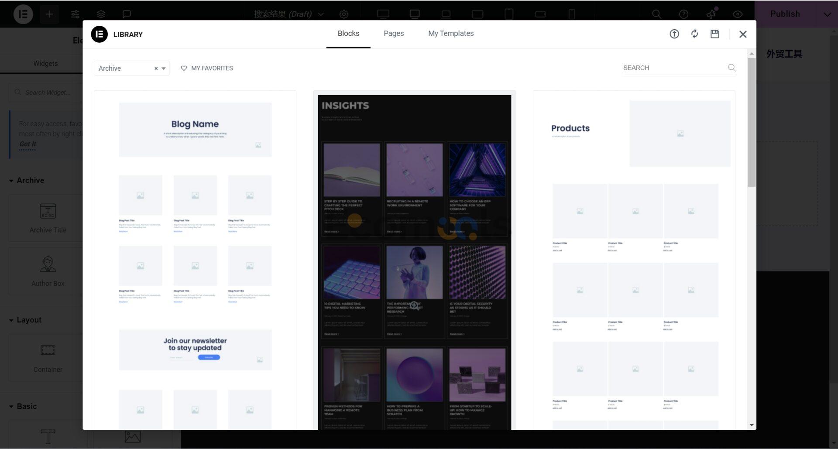Close the Library dialog

[743, 34]
